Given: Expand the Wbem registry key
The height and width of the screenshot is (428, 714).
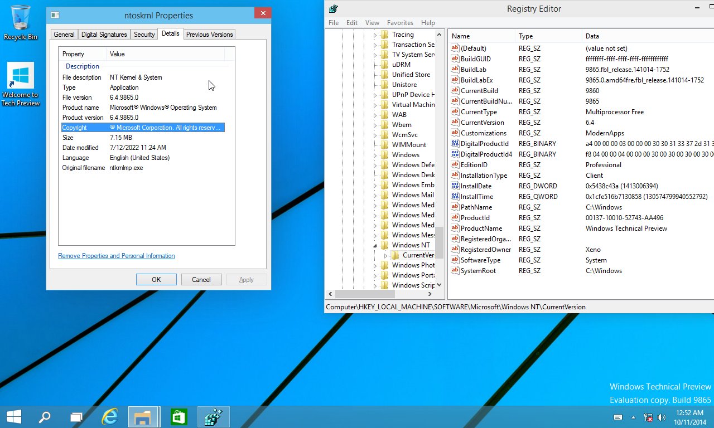Looking at the screenshot, I should 375,125.
